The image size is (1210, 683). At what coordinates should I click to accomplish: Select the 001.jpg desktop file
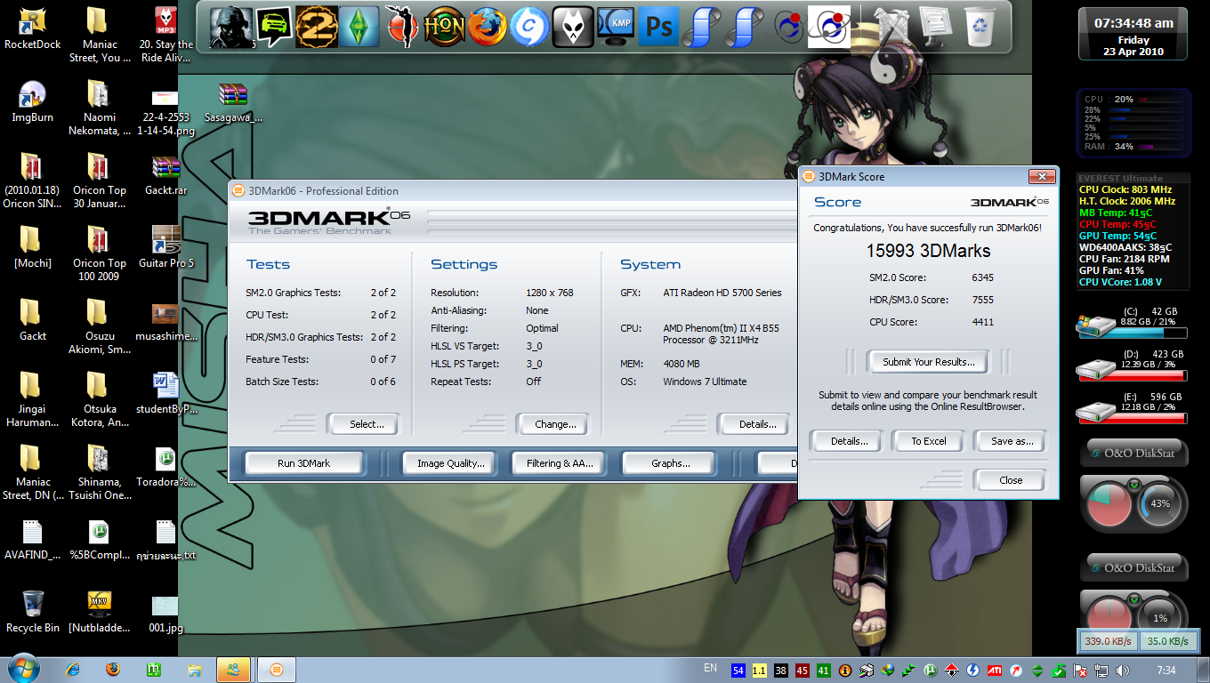[x=165, y=612]
